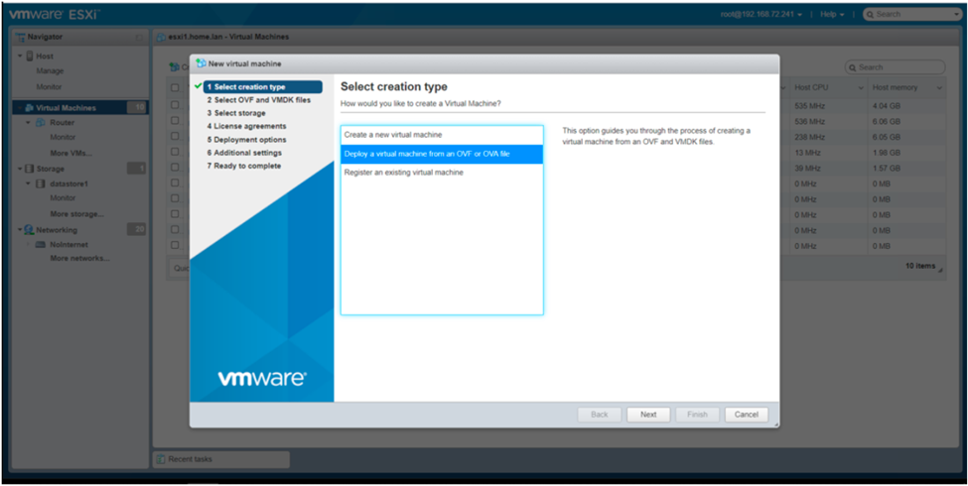Click the green checkmark beside step 1

pyautogui.click(x=198, y=86)
